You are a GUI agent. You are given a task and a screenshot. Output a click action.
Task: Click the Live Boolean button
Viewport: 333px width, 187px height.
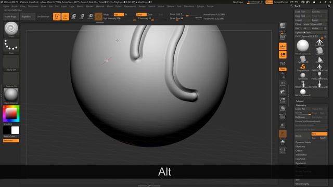(x=43, y=17)
